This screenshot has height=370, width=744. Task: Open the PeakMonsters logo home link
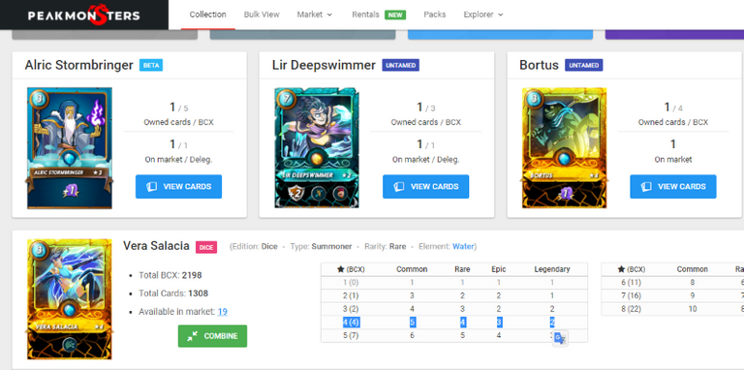tap(83, 15)
